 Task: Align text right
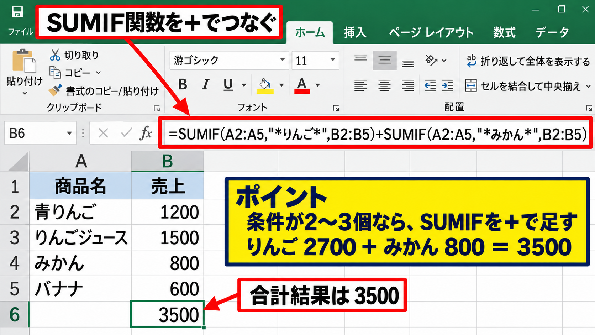pyautogui.click(x=408, y=85)
